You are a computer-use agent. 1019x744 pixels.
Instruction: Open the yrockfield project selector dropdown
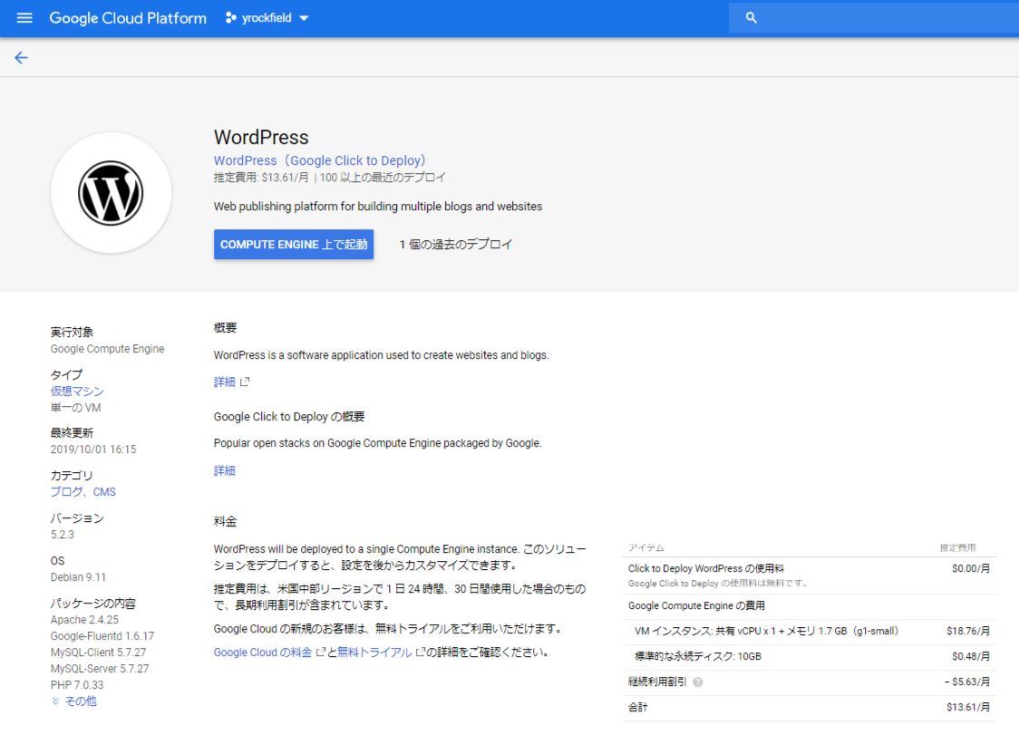[x=267, y=17]
